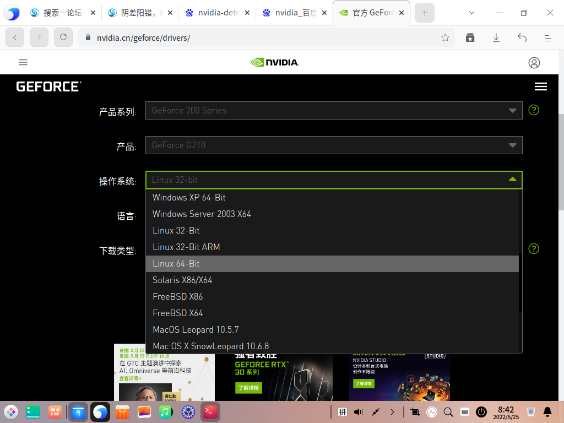Open the browser downloads icon
This screenshot has width=564, height=423.
click(496, 37)
